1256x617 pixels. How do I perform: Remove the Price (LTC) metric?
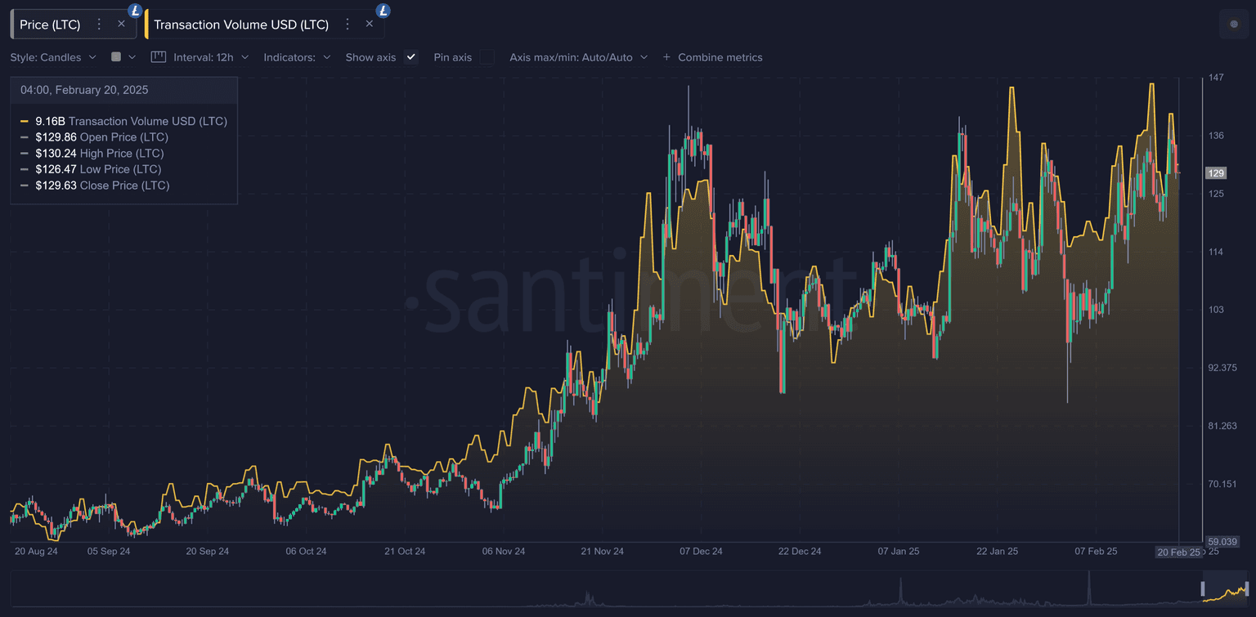coord(121,25)
